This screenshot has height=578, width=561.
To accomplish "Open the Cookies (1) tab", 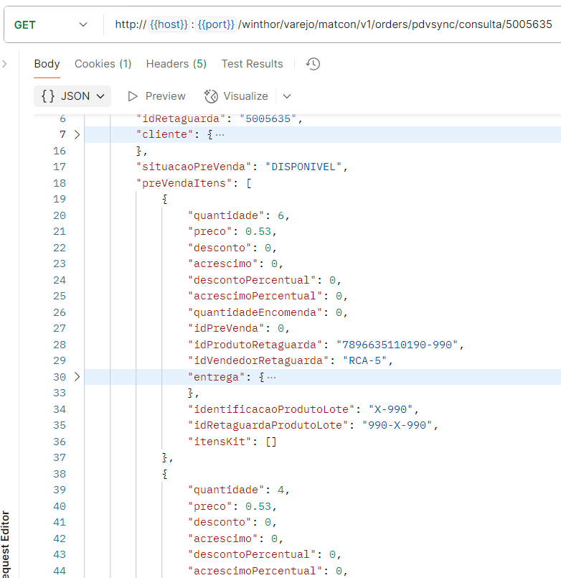I will 103,64.
